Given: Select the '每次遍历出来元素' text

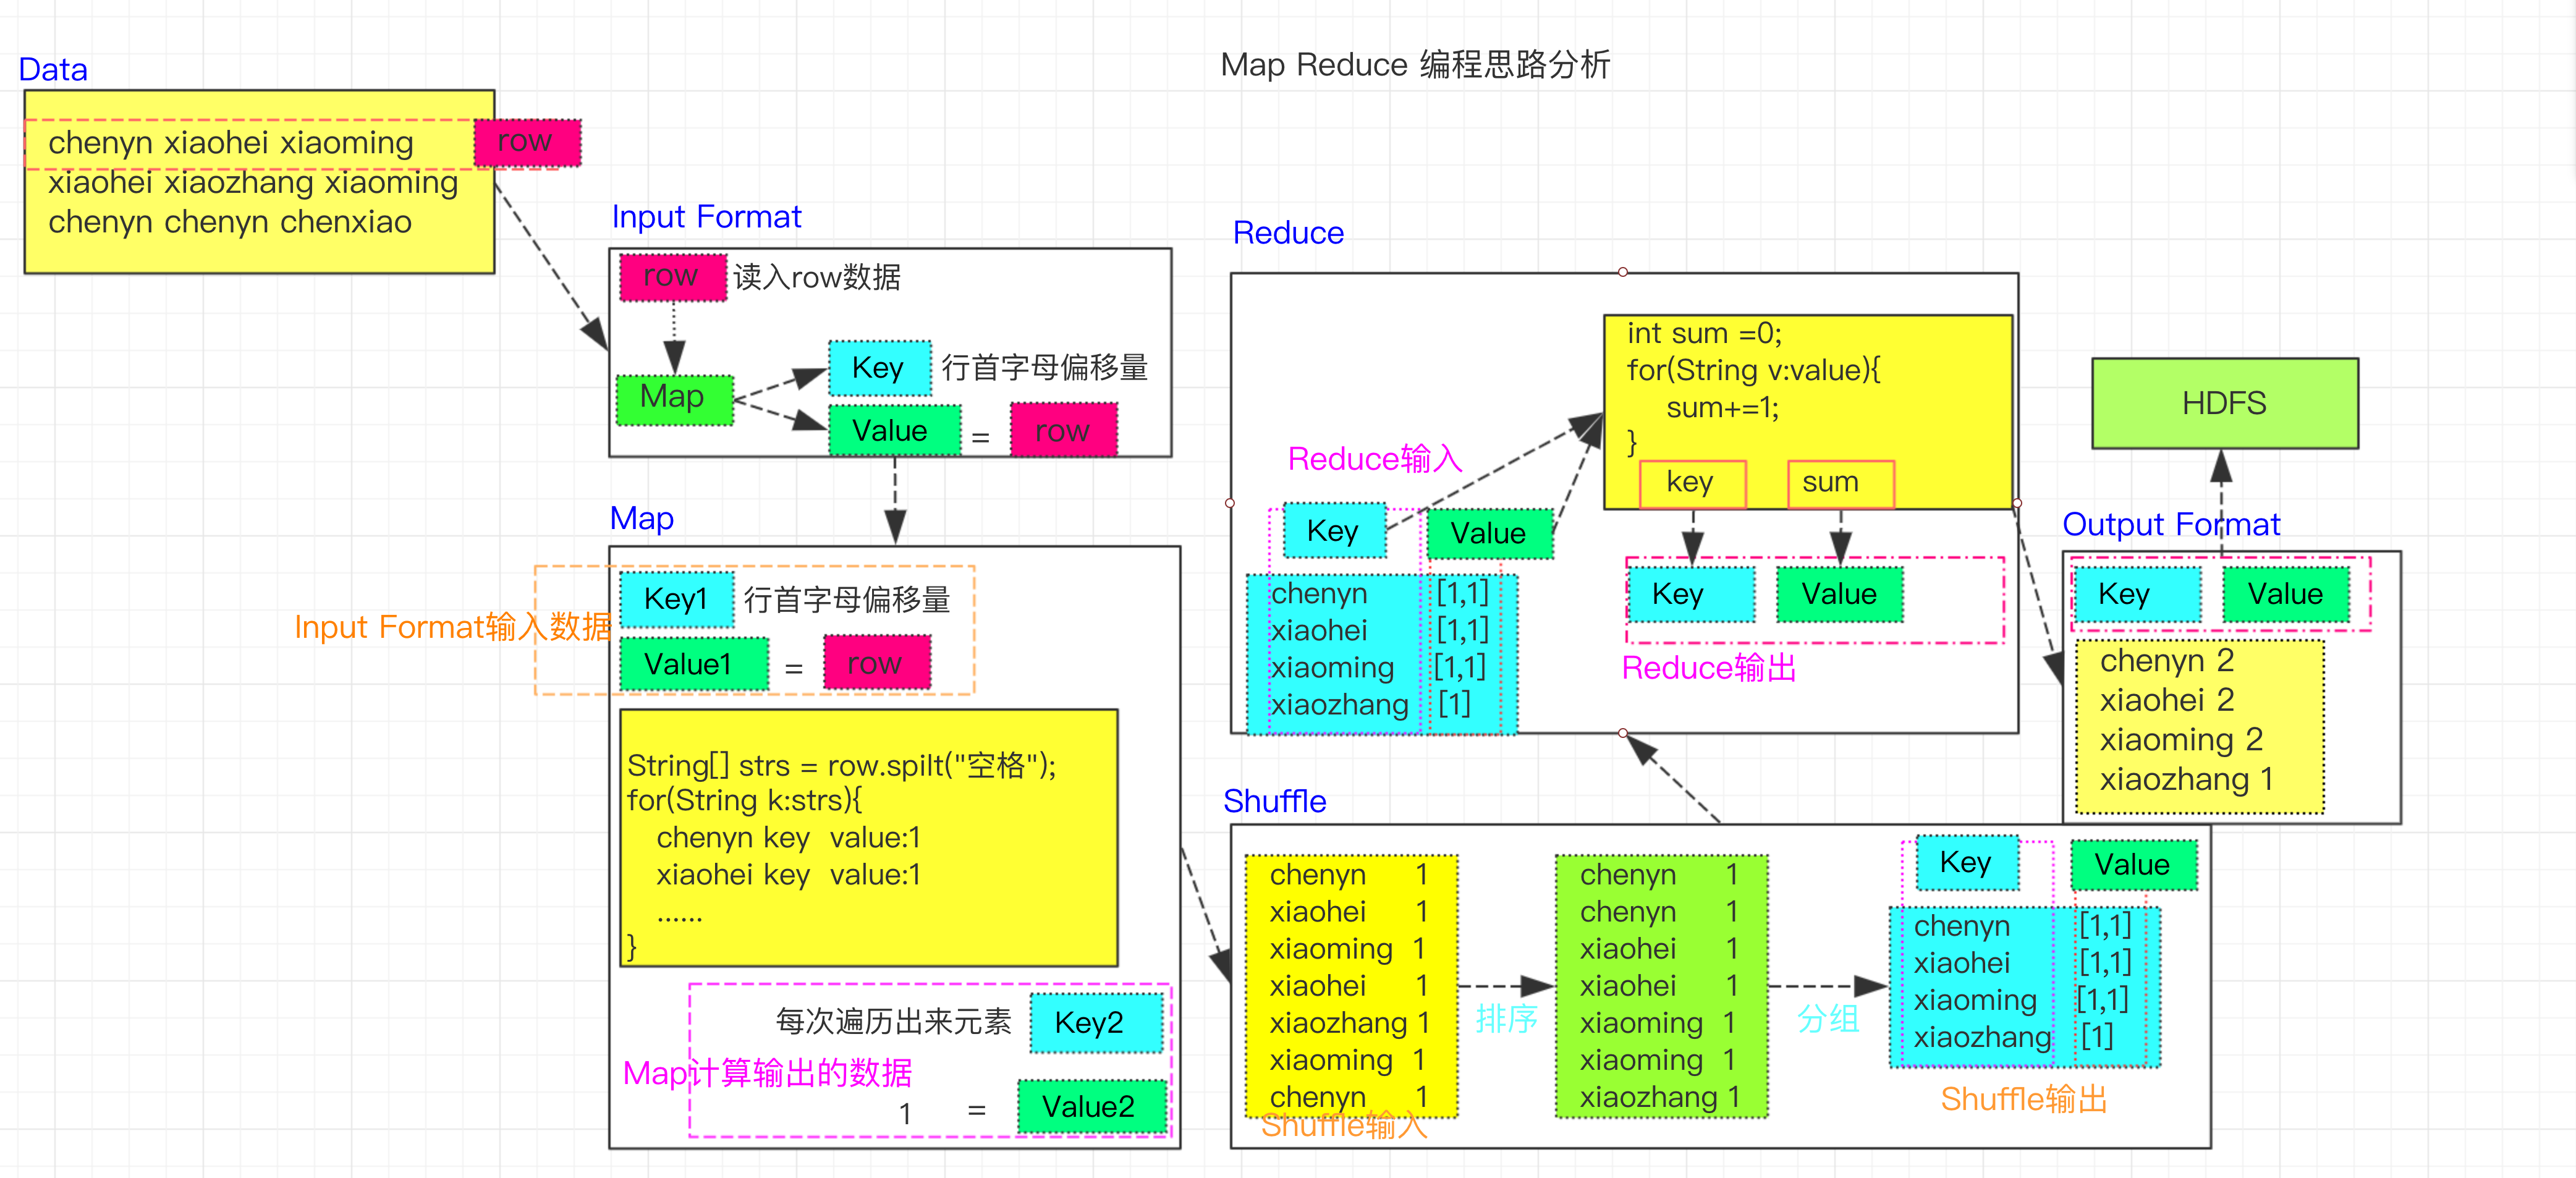Looking at the screenshot, I should coord(893,1021).
